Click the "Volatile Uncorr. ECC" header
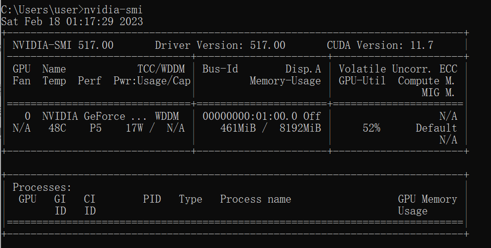491x248 pixels. [398, 69]
